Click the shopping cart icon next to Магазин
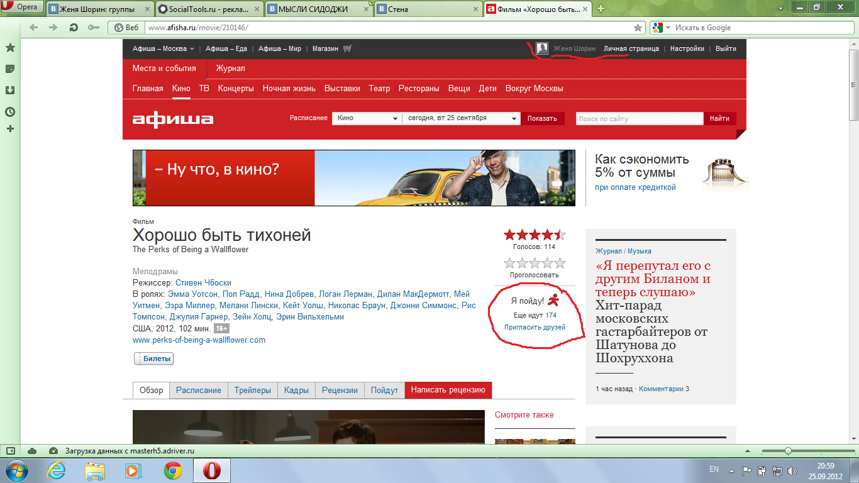859x483 pixels. coord(347,48)
